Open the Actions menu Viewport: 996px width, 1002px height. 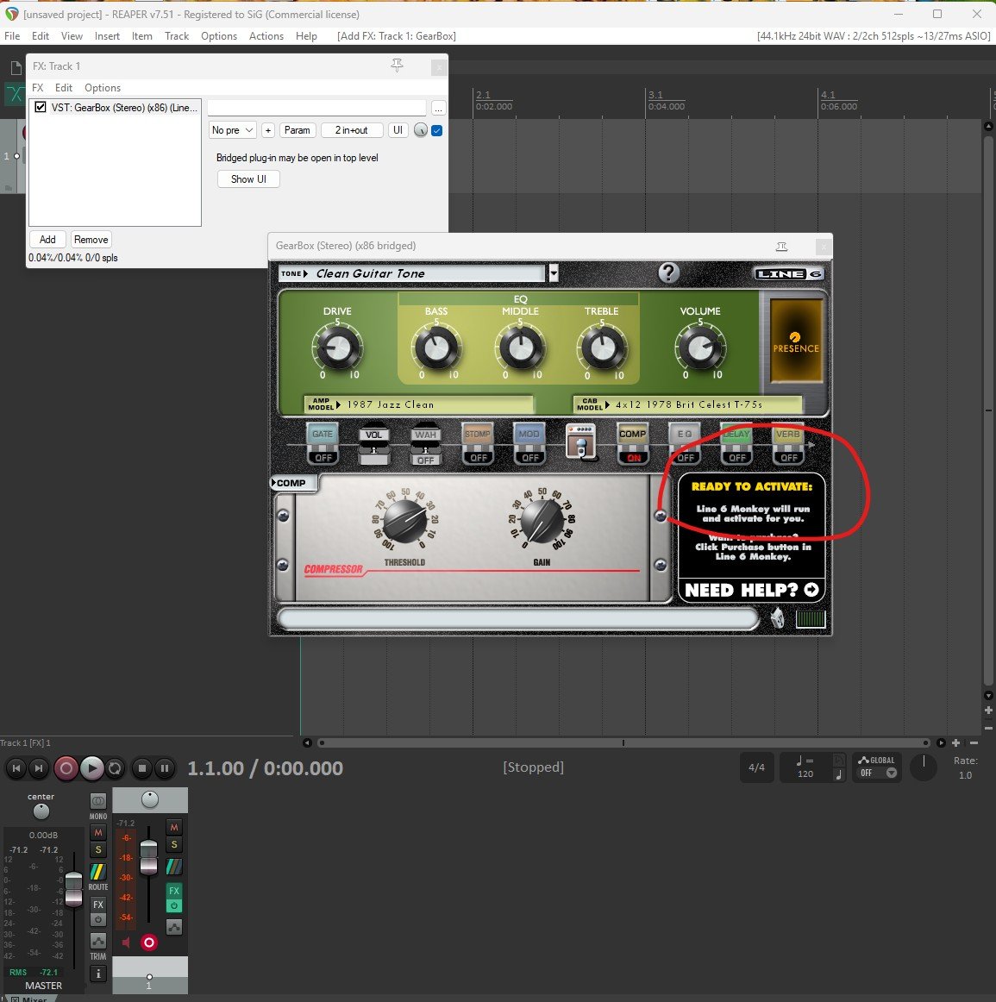click(x=266, y=36)
